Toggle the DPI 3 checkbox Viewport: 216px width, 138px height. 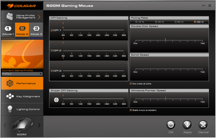point(52,71)
